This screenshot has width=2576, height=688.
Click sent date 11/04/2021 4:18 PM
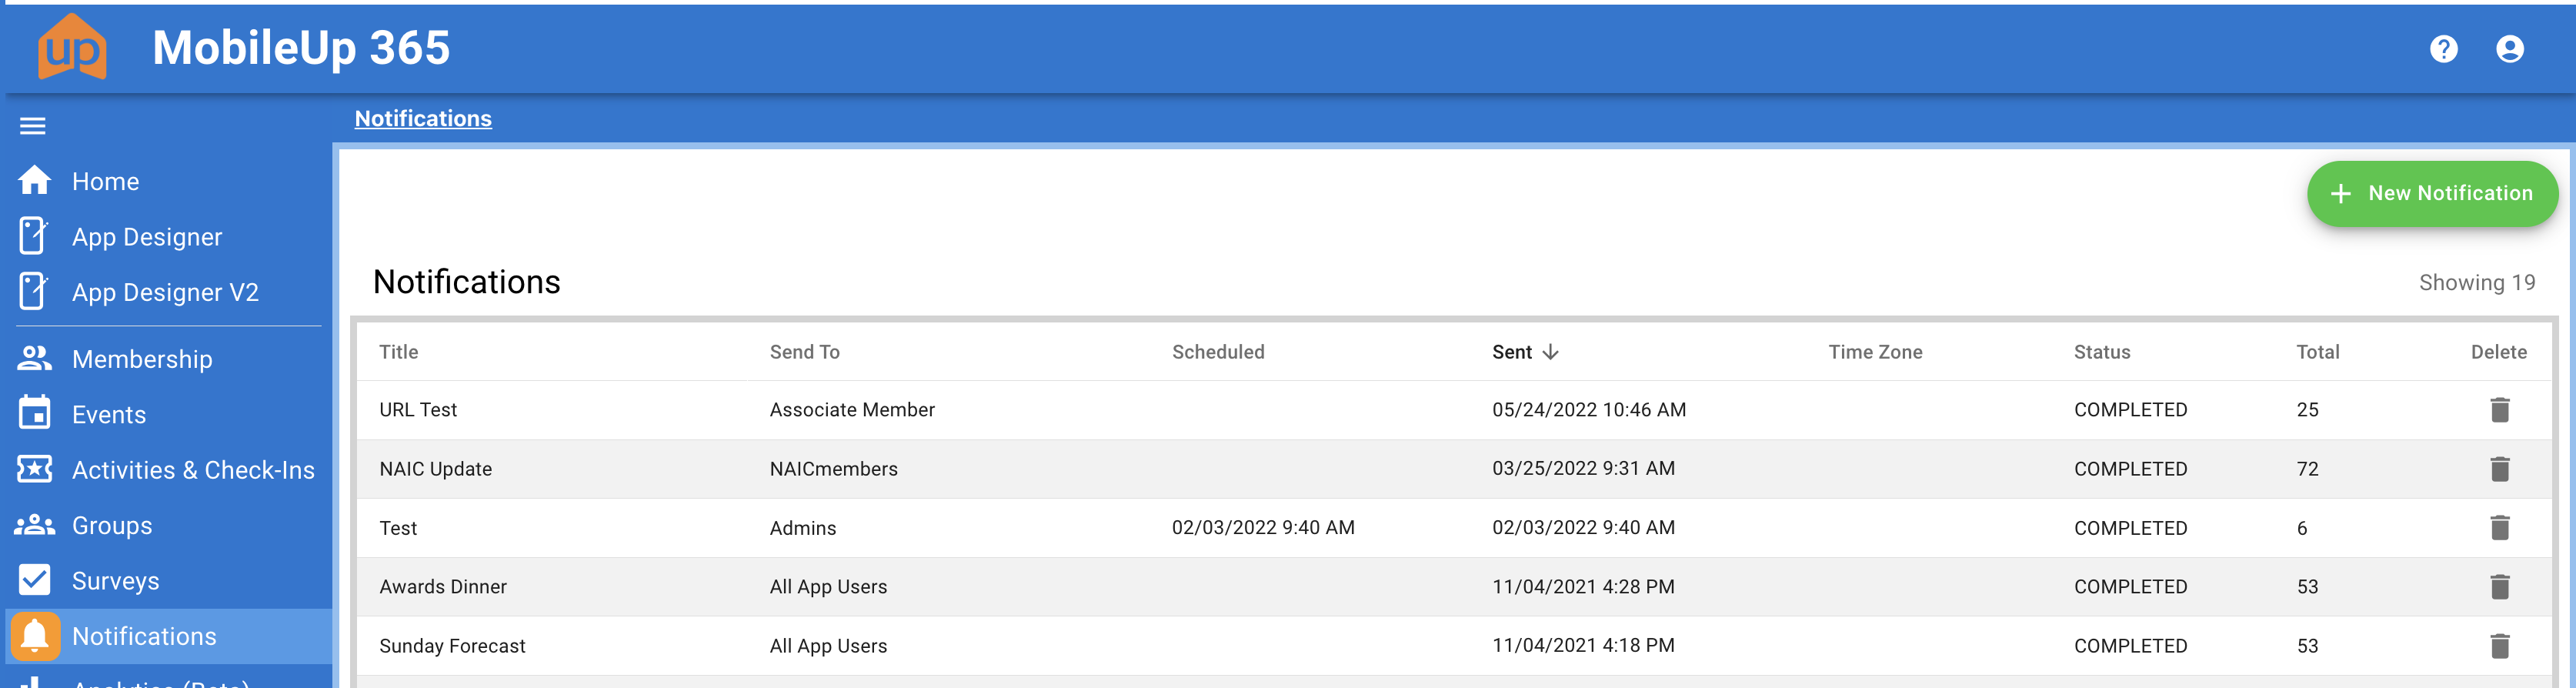[1583, 645]
